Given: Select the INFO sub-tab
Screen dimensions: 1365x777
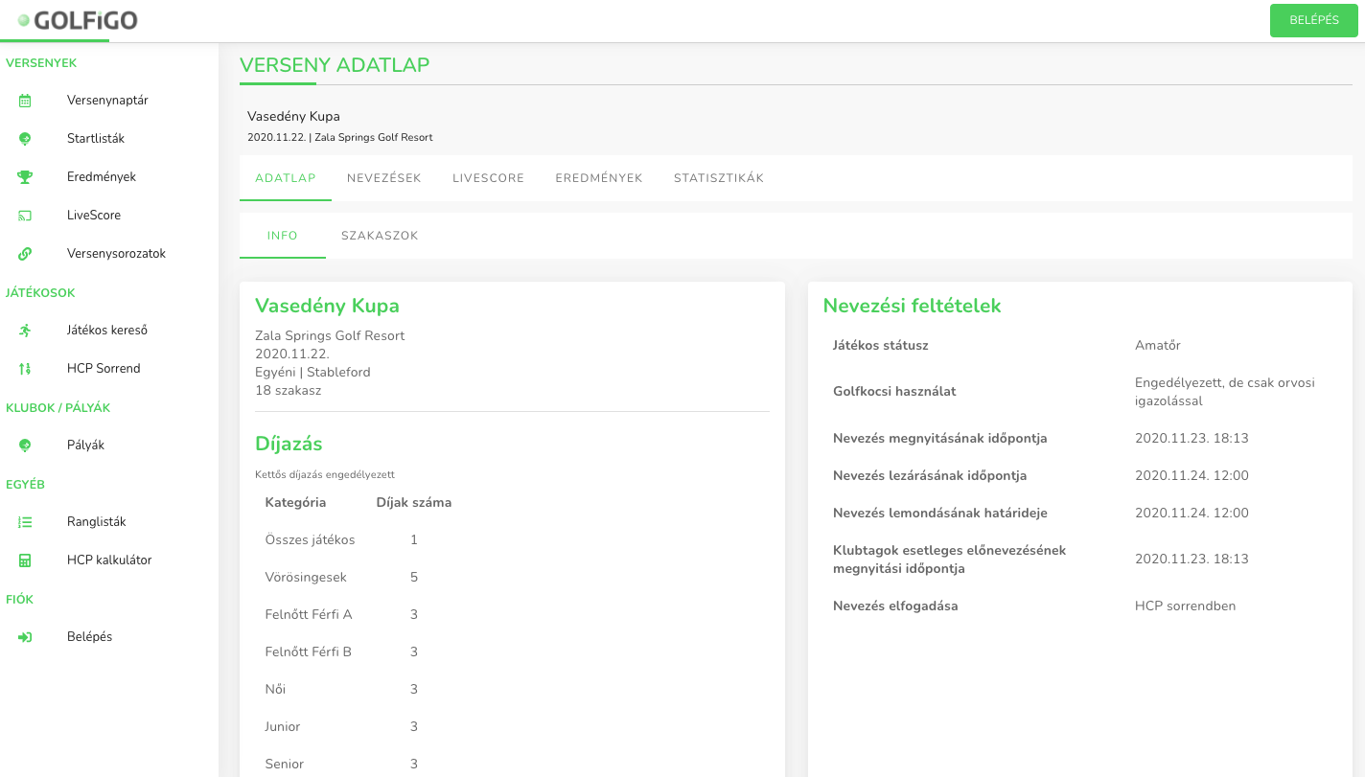Looking at the screenshot, I should coord(283,236).
